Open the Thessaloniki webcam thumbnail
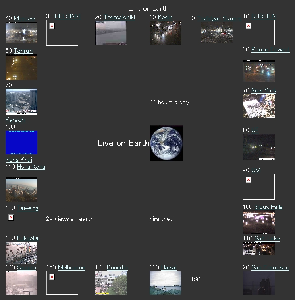This screenshot has height=300, width=295. click(x=111, y=33)
